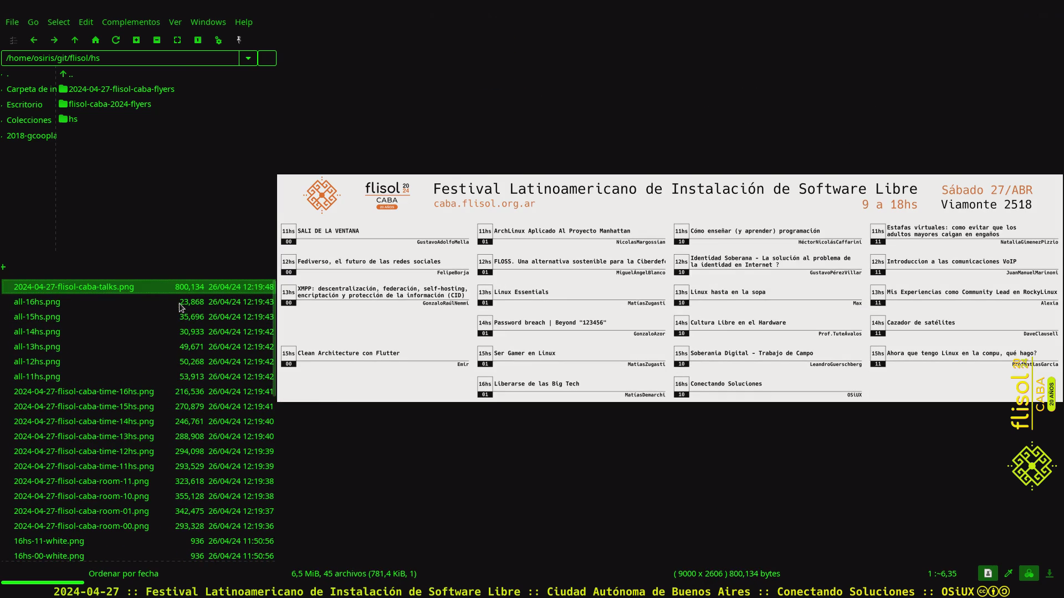
Task: Open the Windows menu
Action: [208, 22]
